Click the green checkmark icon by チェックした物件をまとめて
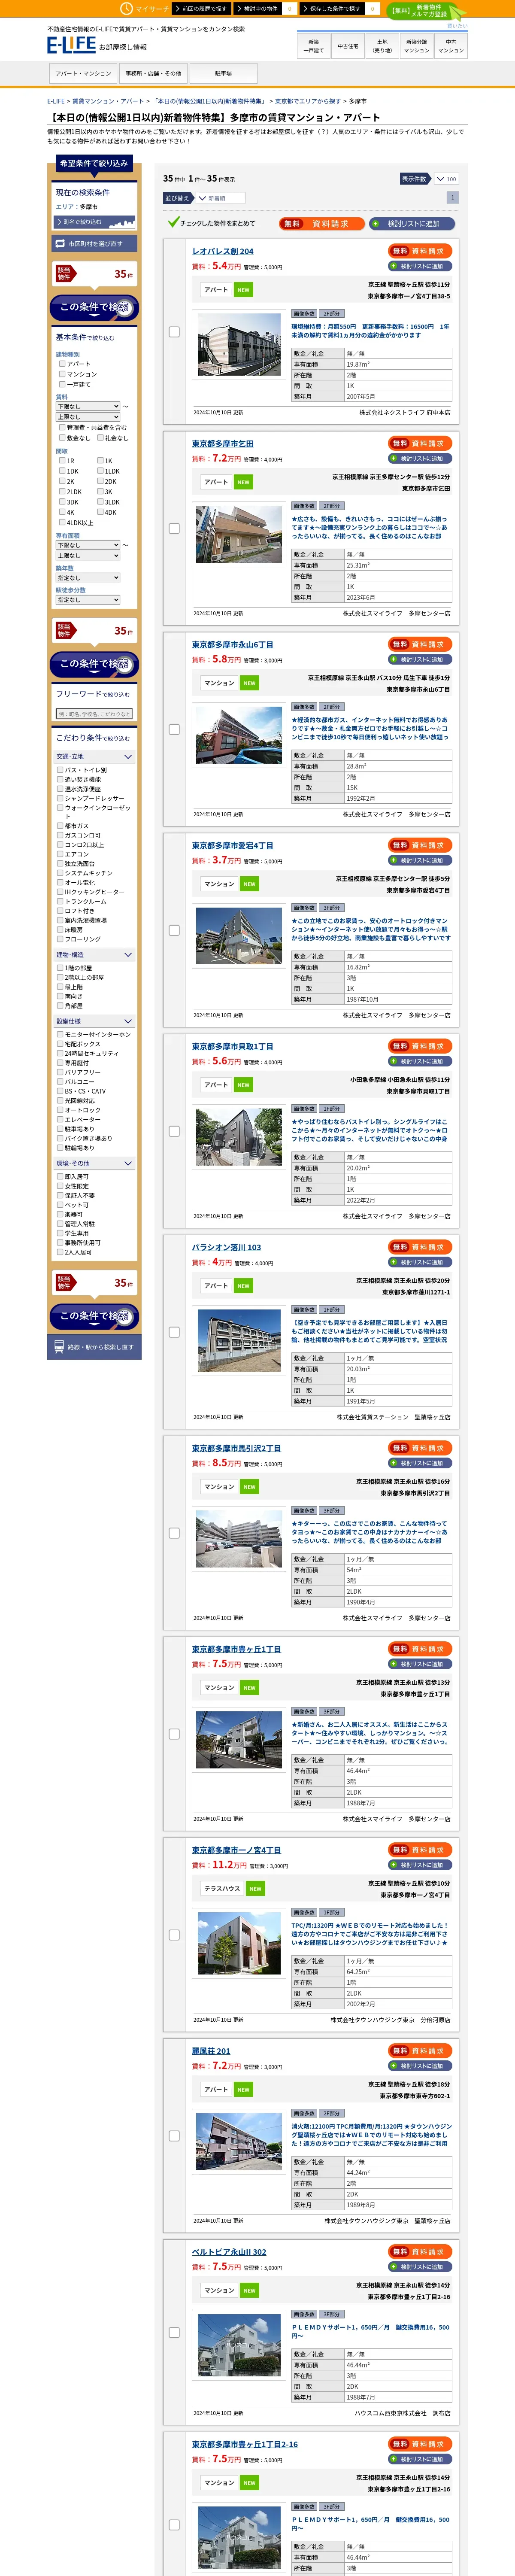The height and width of the screenshot is (2576, 515). point(173,223)
